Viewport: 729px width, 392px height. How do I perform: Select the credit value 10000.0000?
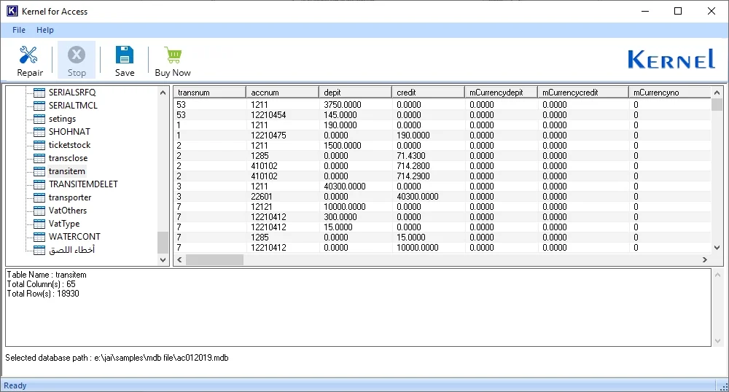(x=418, y=248)
